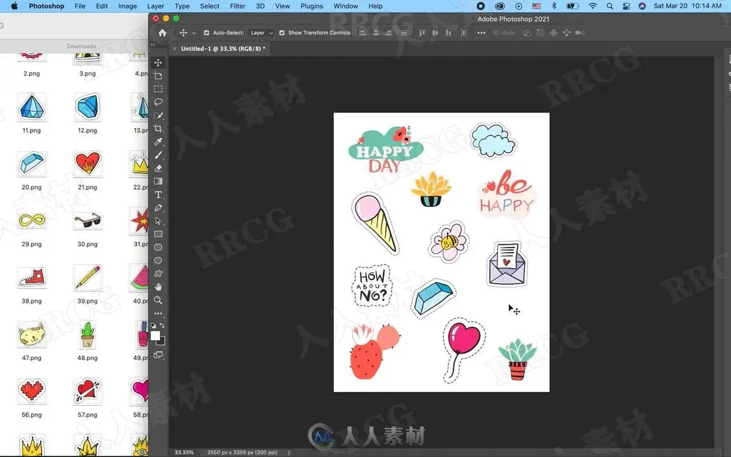This screenshot has width=731, height=457.
Task: Select the Eraser tool
Action: [158, 168]
